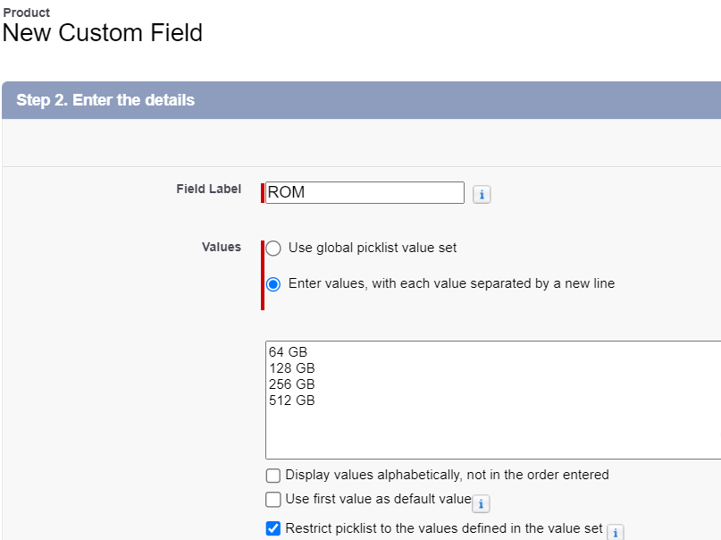Click the 'Values' caption text
This screenshot has width=721, height=540.
tap(222, 247)
